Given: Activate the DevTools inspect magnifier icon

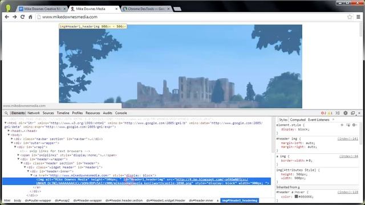Looking at the screenshot, I should 6,113.
